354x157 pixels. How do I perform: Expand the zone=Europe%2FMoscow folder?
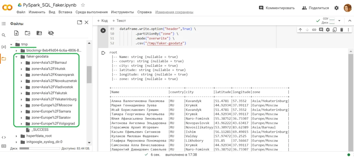point(22,105)
